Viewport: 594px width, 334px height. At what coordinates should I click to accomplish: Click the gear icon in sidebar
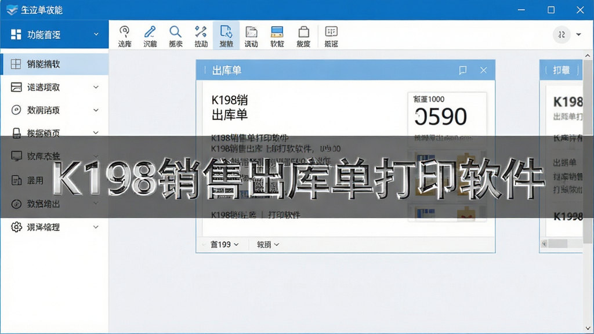point(16,227)
